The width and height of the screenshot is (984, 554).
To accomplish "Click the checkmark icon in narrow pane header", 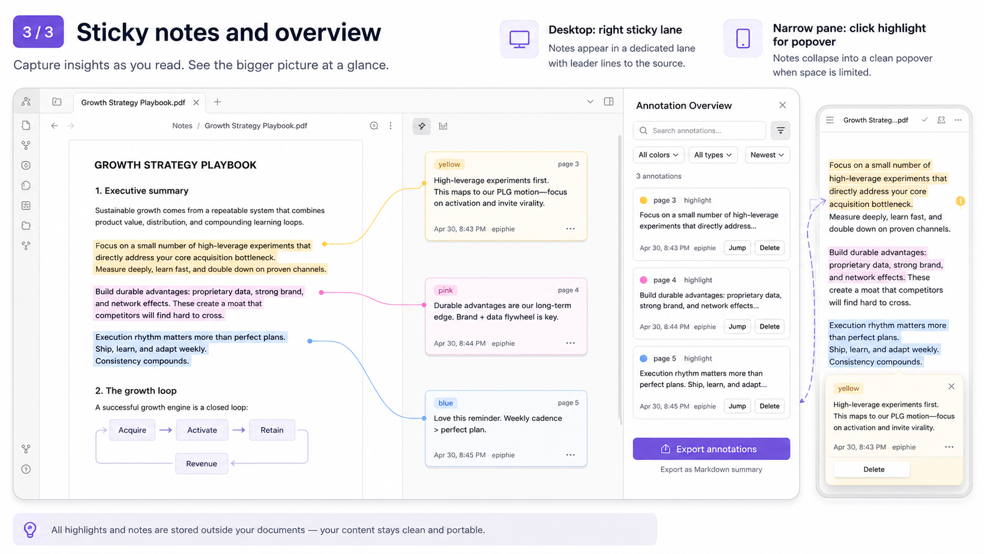I will [925, 120].
